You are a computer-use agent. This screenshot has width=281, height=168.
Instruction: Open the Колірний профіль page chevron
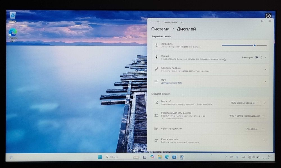[x=265, y=69]
